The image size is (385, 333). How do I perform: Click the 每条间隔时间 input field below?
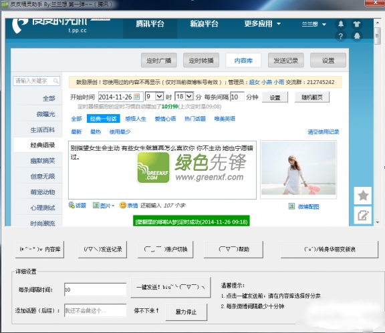click(96, 290)
